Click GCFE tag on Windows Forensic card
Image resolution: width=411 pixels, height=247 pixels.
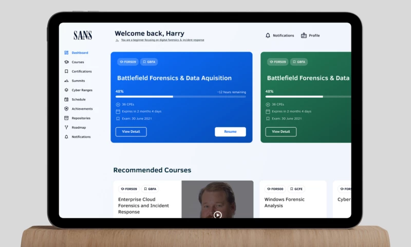click(x=296, y=189)
